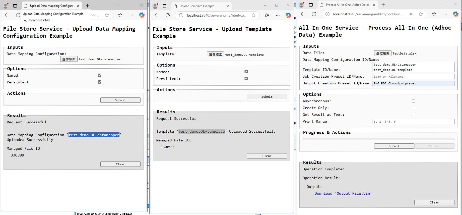Clear results in Upload Template window
This screenshot has width=462, height=215.
267,156
